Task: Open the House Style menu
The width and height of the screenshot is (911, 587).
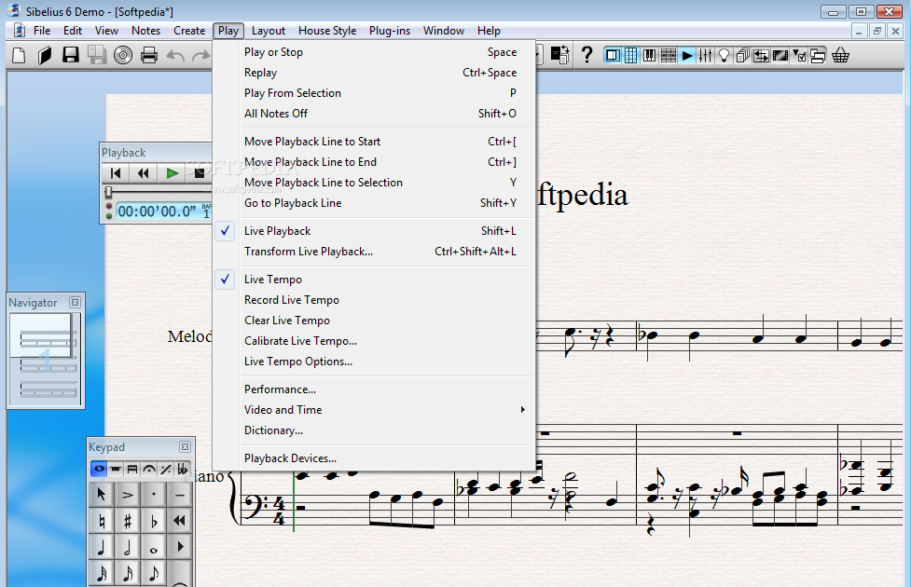Action: coord(327,31)
